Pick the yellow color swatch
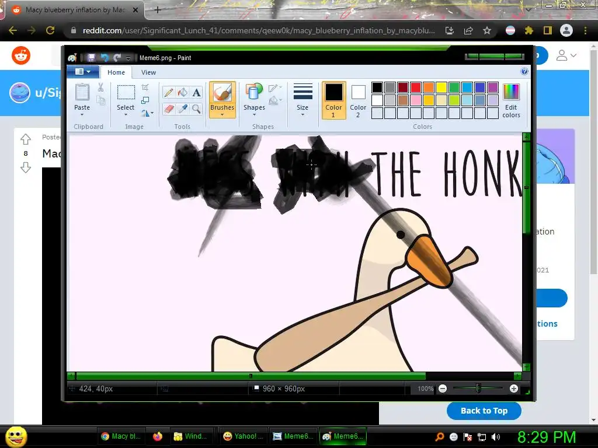This screenshot has height=448, width=598. (x=441, y=87)
